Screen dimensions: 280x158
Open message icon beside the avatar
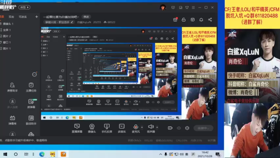point(173,7)
